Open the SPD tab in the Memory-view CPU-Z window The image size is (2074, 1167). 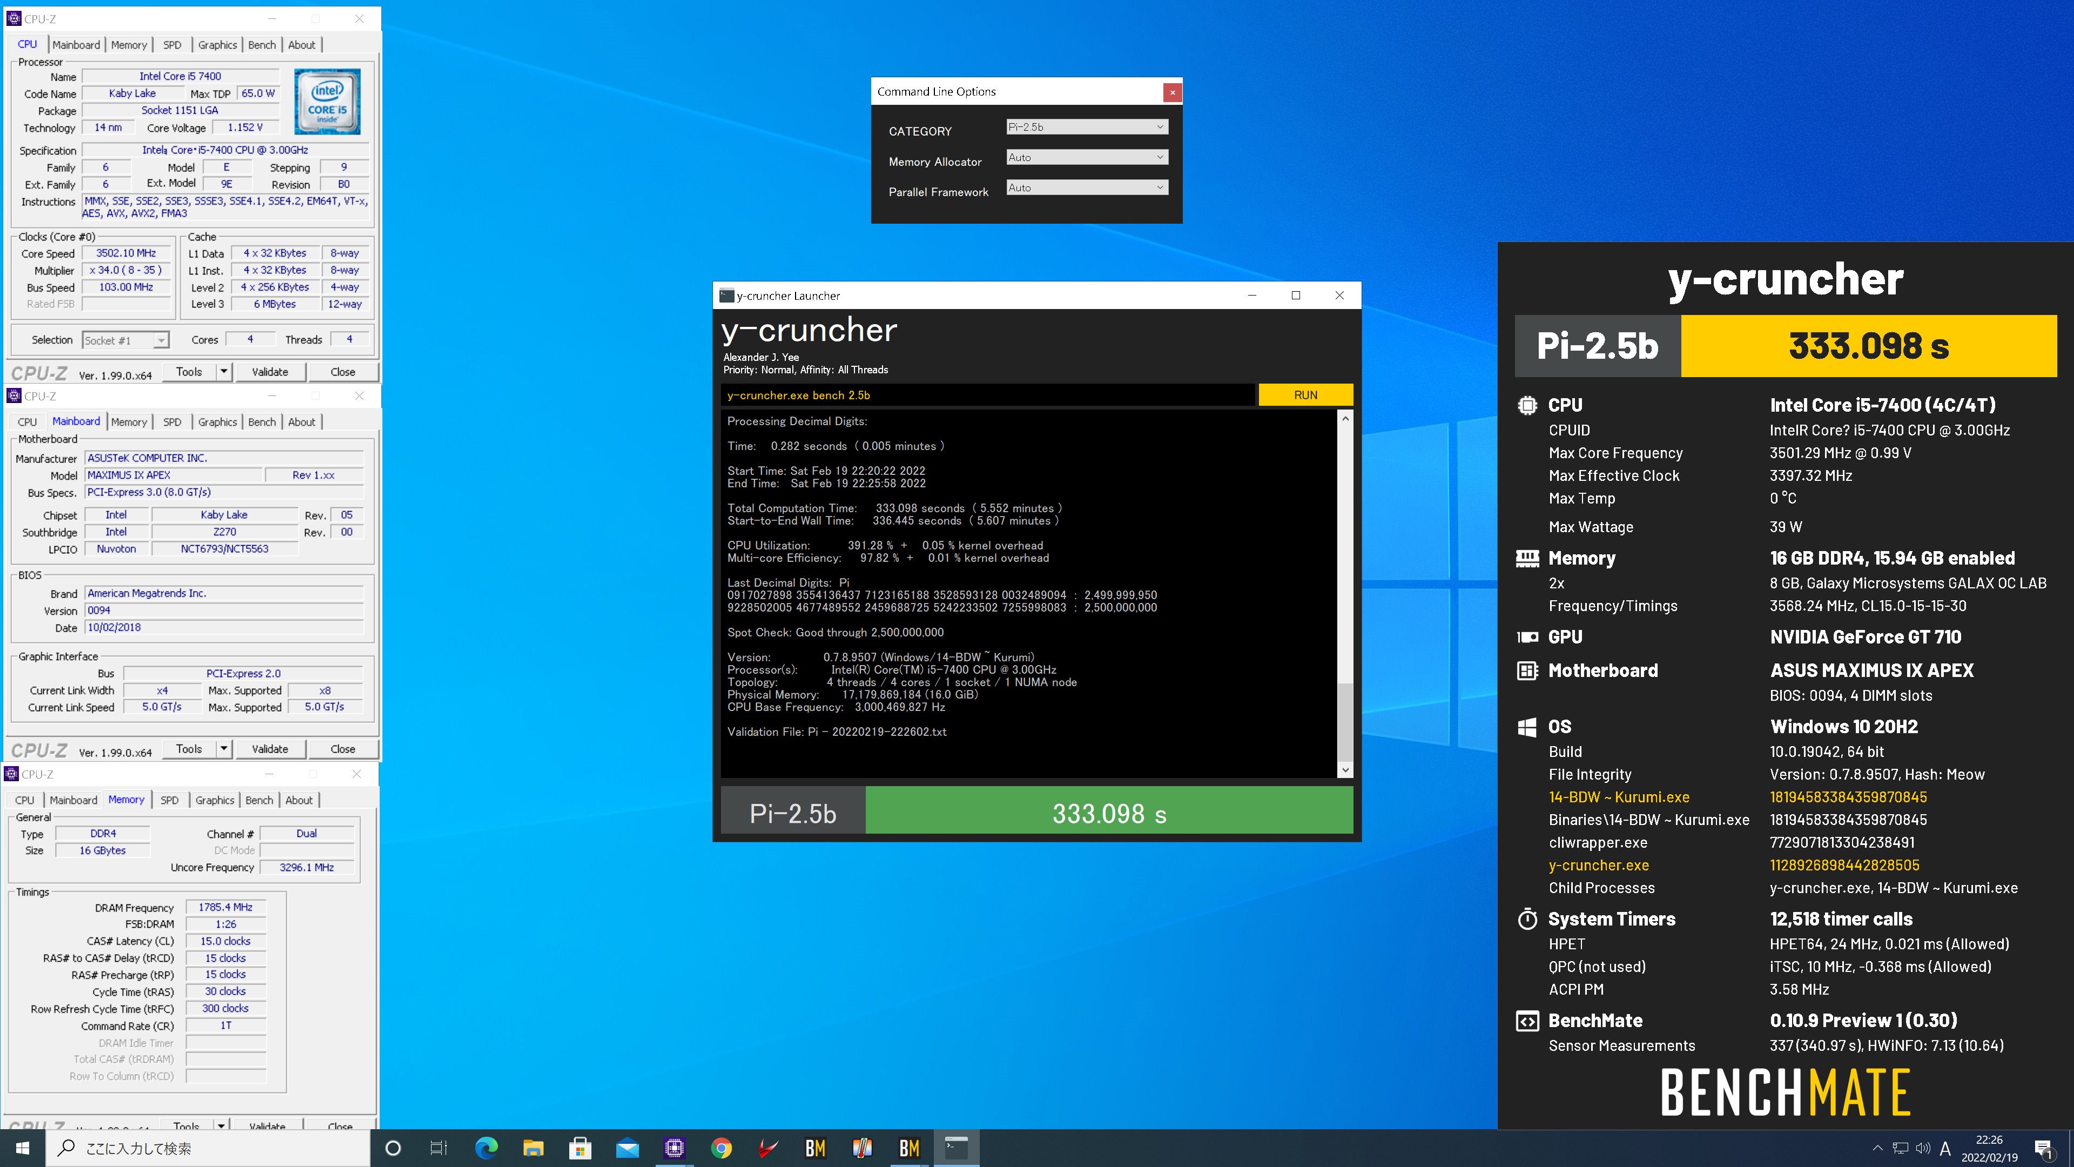tap(169, 800)
